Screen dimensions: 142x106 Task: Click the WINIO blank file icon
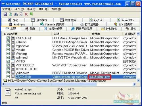click(13, 61)
